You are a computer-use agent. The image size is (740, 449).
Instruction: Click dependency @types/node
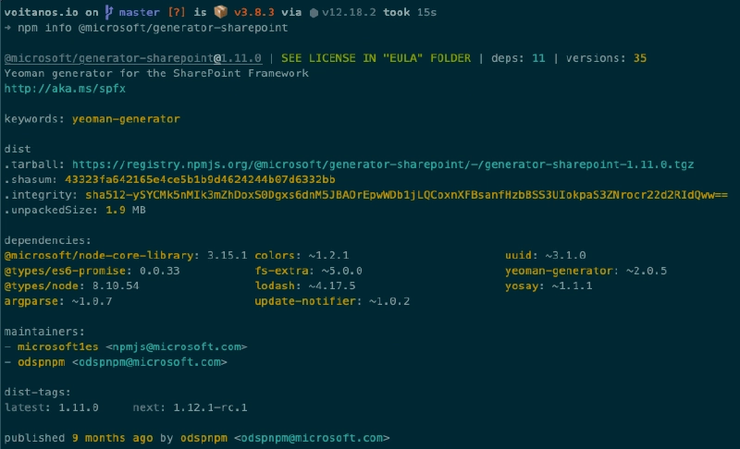pyautogui.click(x=41, y=286)
